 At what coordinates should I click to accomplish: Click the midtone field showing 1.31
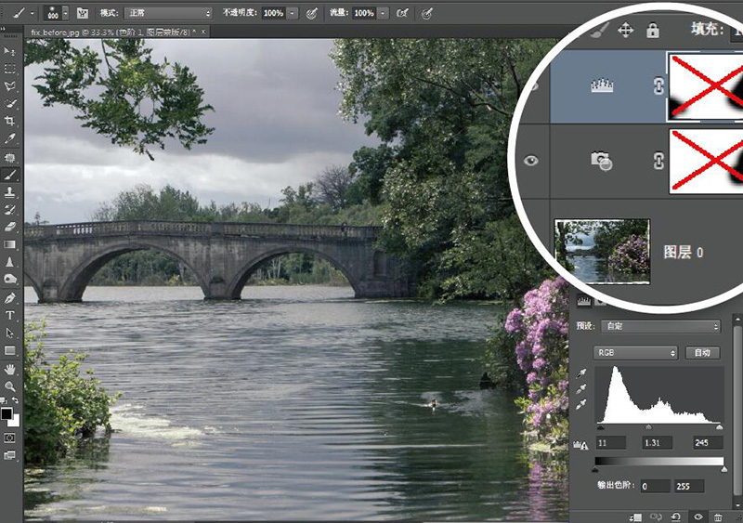pos(657,442)
